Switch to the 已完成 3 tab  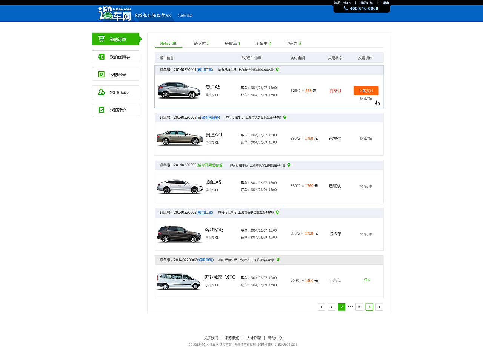293,43
